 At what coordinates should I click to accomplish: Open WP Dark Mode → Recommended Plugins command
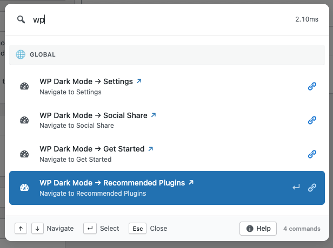coord(167,188)
